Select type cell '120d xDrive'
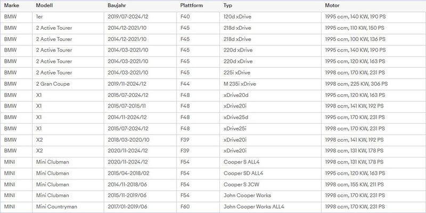Image resolution: width=426 pixels, height=213 pixels. (x=237, y=17)
